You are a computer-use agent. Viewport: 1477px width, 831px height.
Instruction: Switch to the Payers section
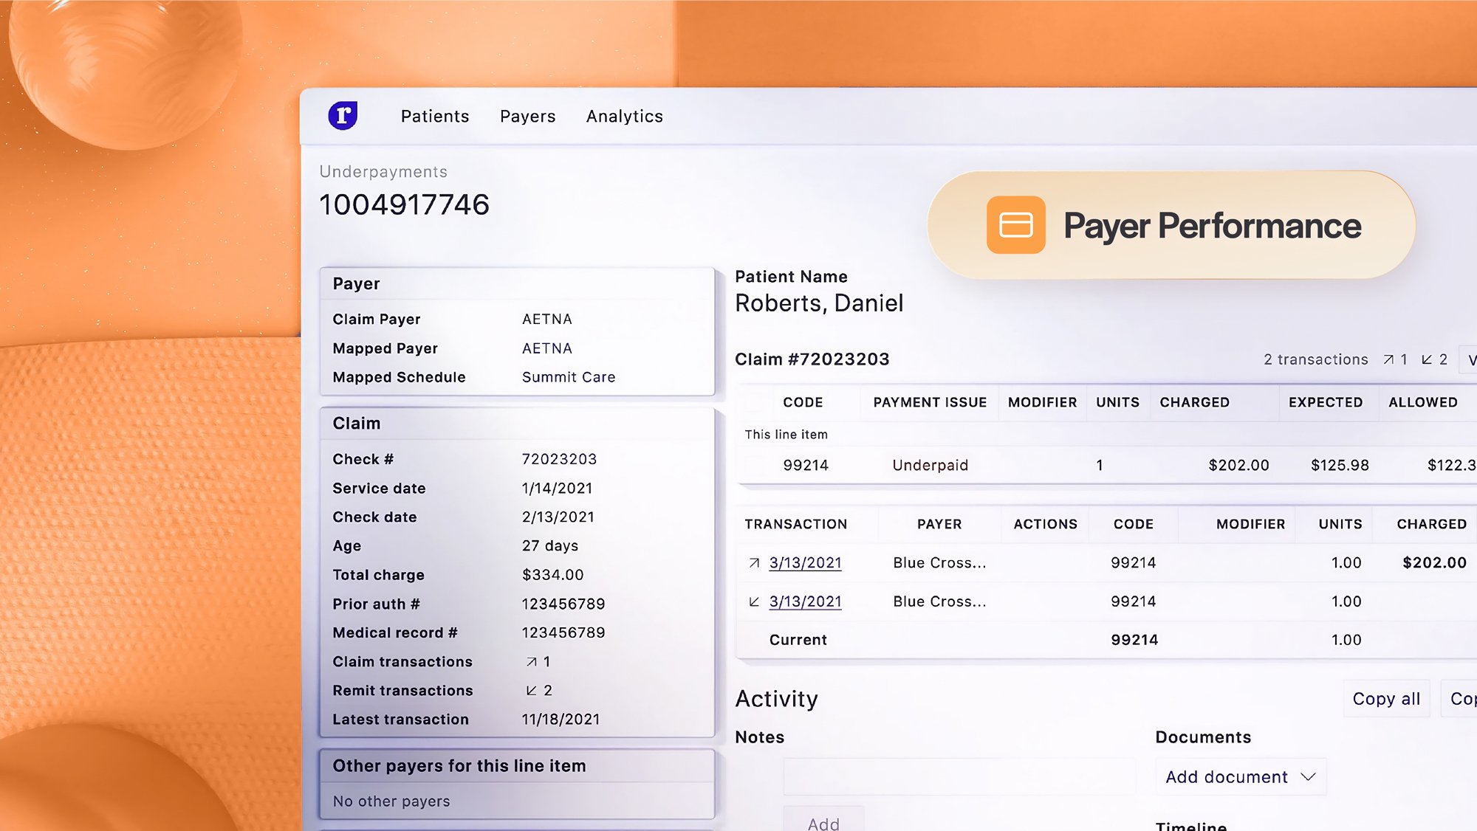[x=527, y=116]
